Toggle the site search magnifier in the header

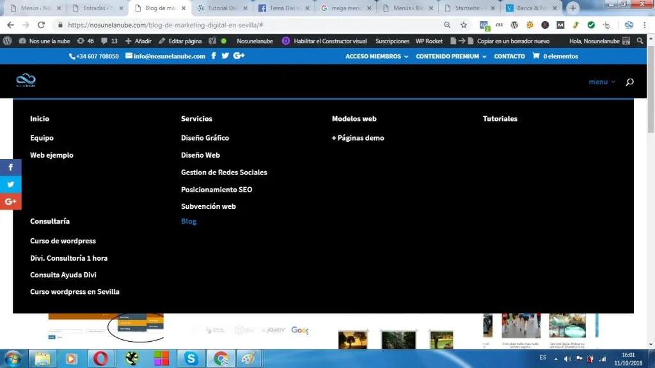630,82
